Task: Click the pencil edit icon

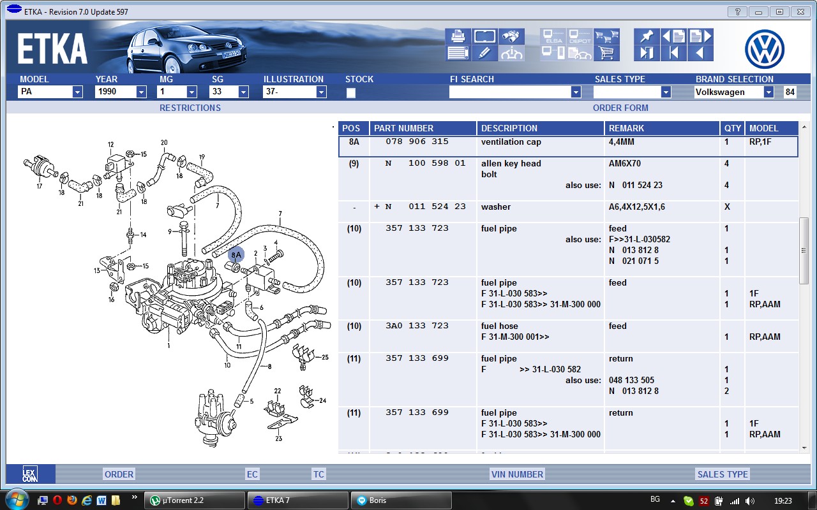Action: click(485, 53)
